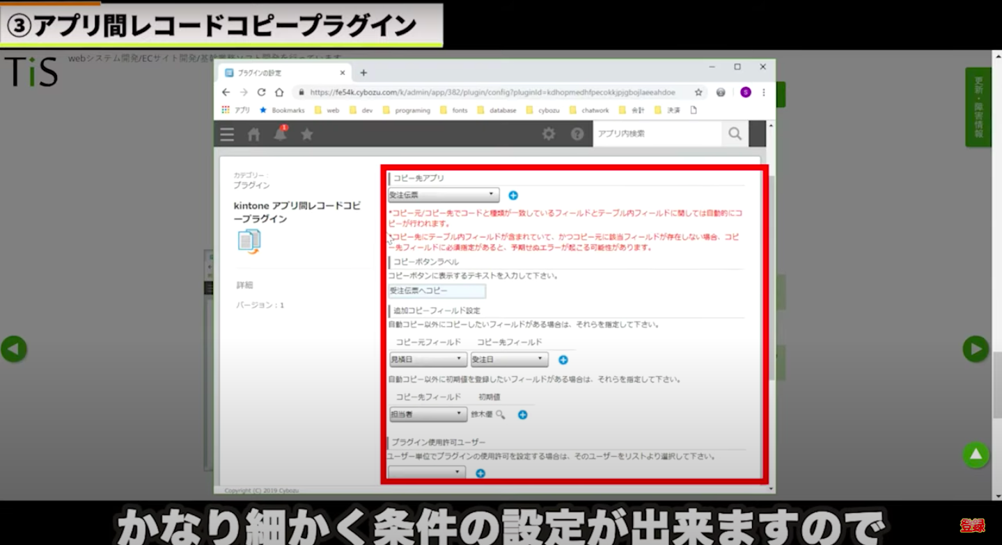Click the user lookup magnifier beside 鈴木優
The image size is (1002, 545).
[x=500, y=415]
